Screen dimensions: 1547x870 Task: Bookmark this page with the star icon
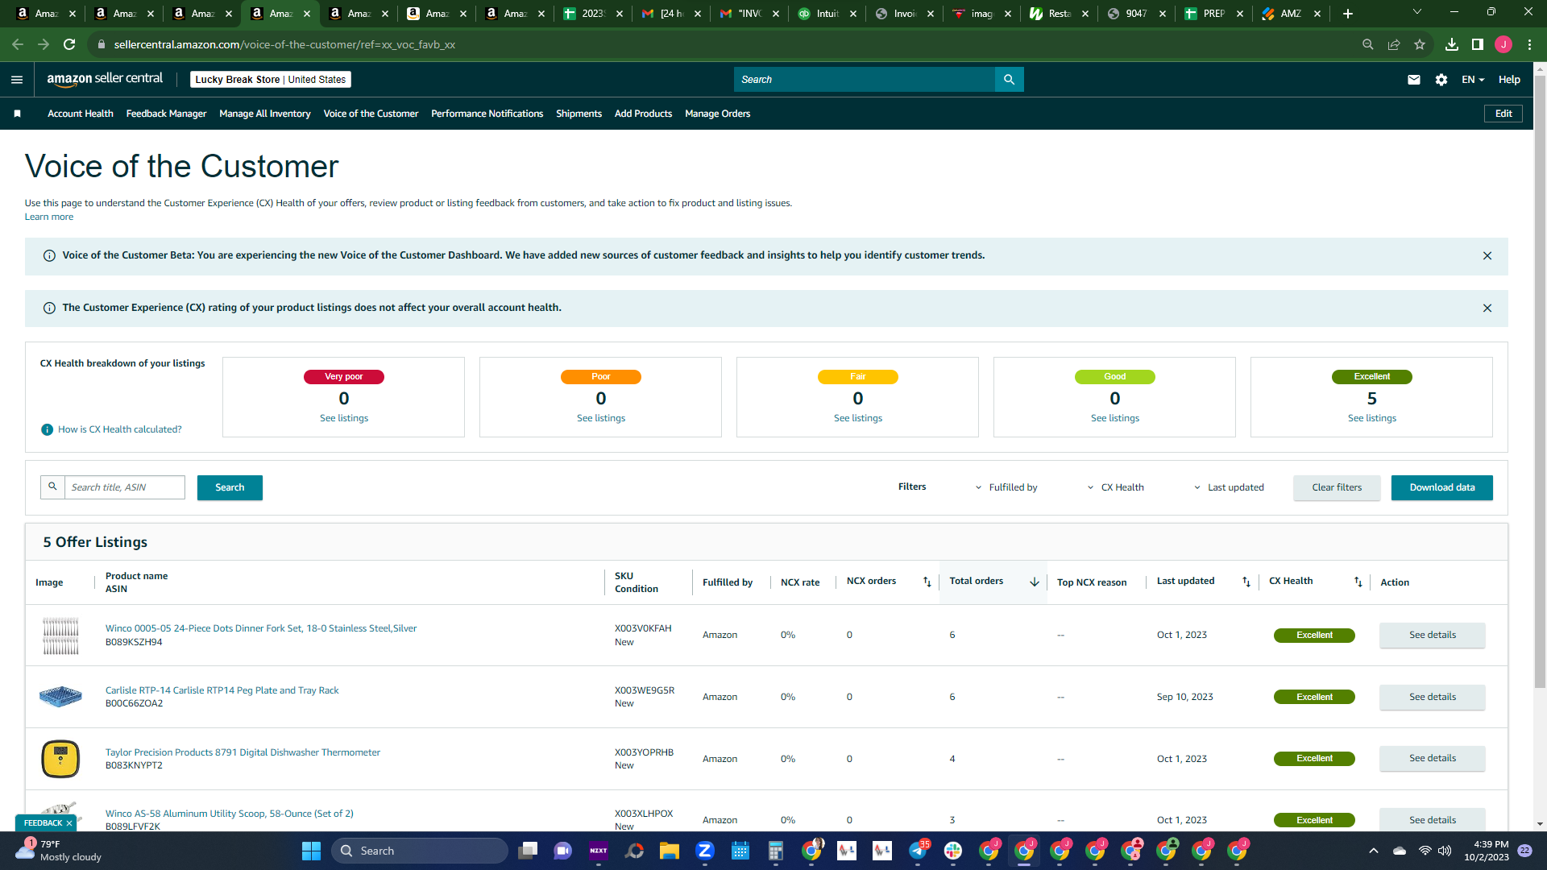(x=1420, y=44)
